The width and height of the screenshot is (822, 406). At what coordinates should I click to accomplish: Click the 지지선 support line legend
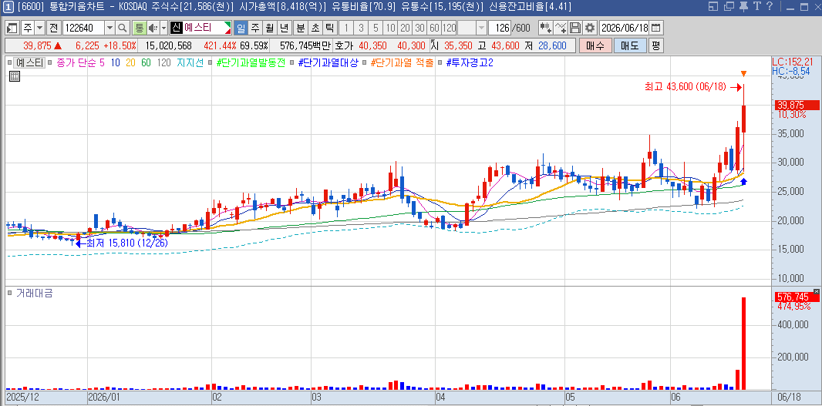point(190,63)
